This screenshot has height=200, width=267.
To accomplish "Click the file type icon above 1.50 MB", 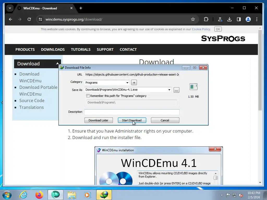I will (193, 87).
